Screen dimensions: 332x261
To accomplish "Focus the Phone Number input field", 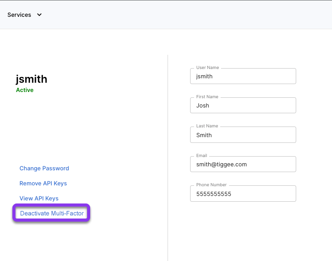I will 243,194.
